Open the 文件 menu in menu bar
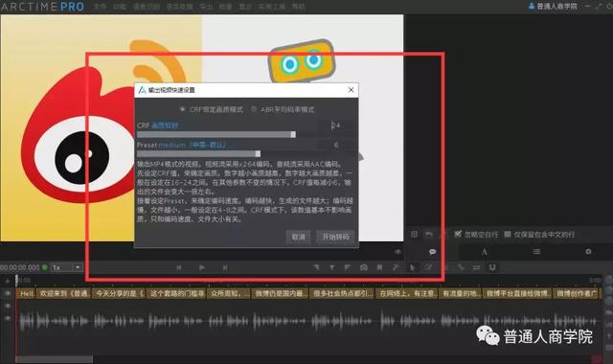This screenshot has height=364, width=613. point(100,7)
